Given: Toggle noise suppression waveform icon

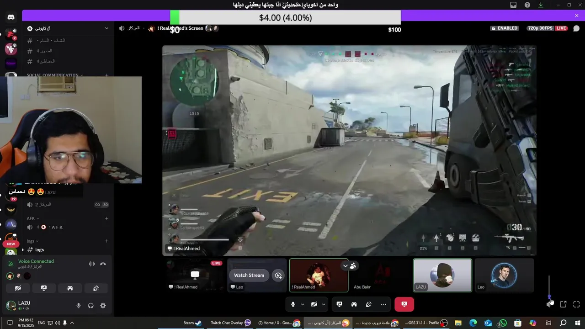Looking at the screenshot, I should (92, 264).
